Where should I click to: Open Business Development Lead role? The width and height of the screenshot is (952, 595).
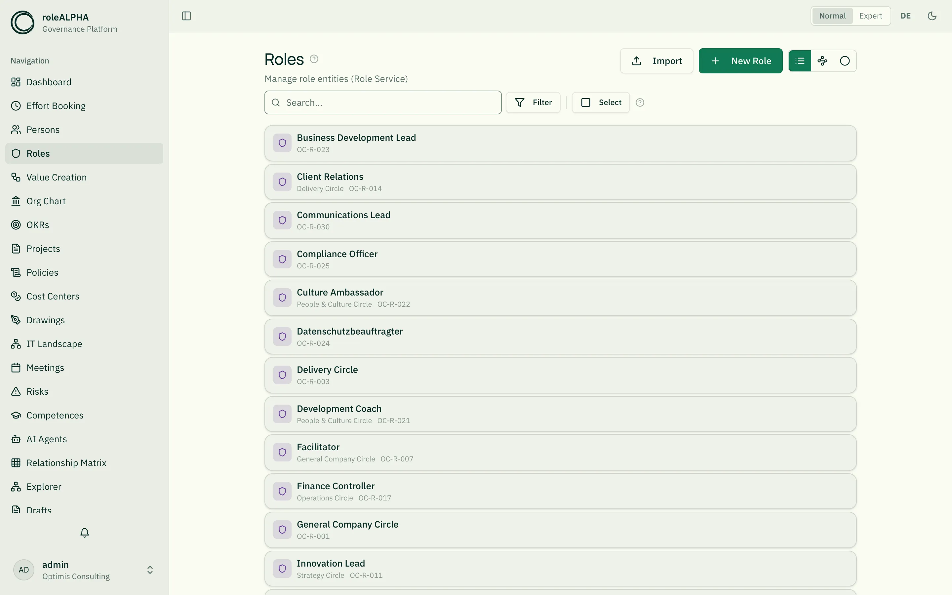(x=560, y=143)
